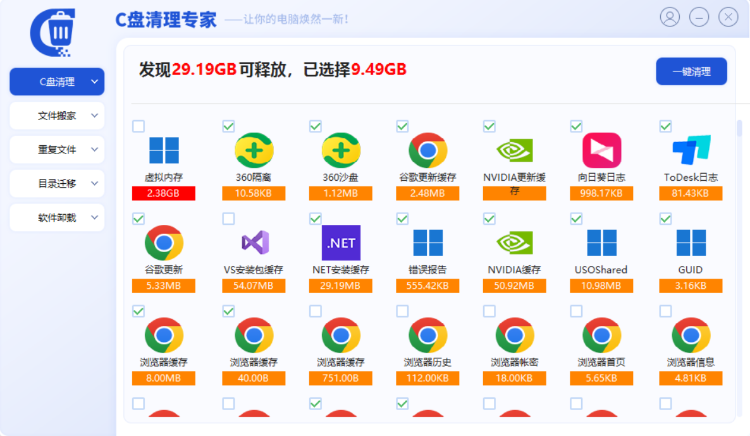750x436 pixels.
Task: Click the NVIDIA更新缓存 icon
Action: coord(515,150)
